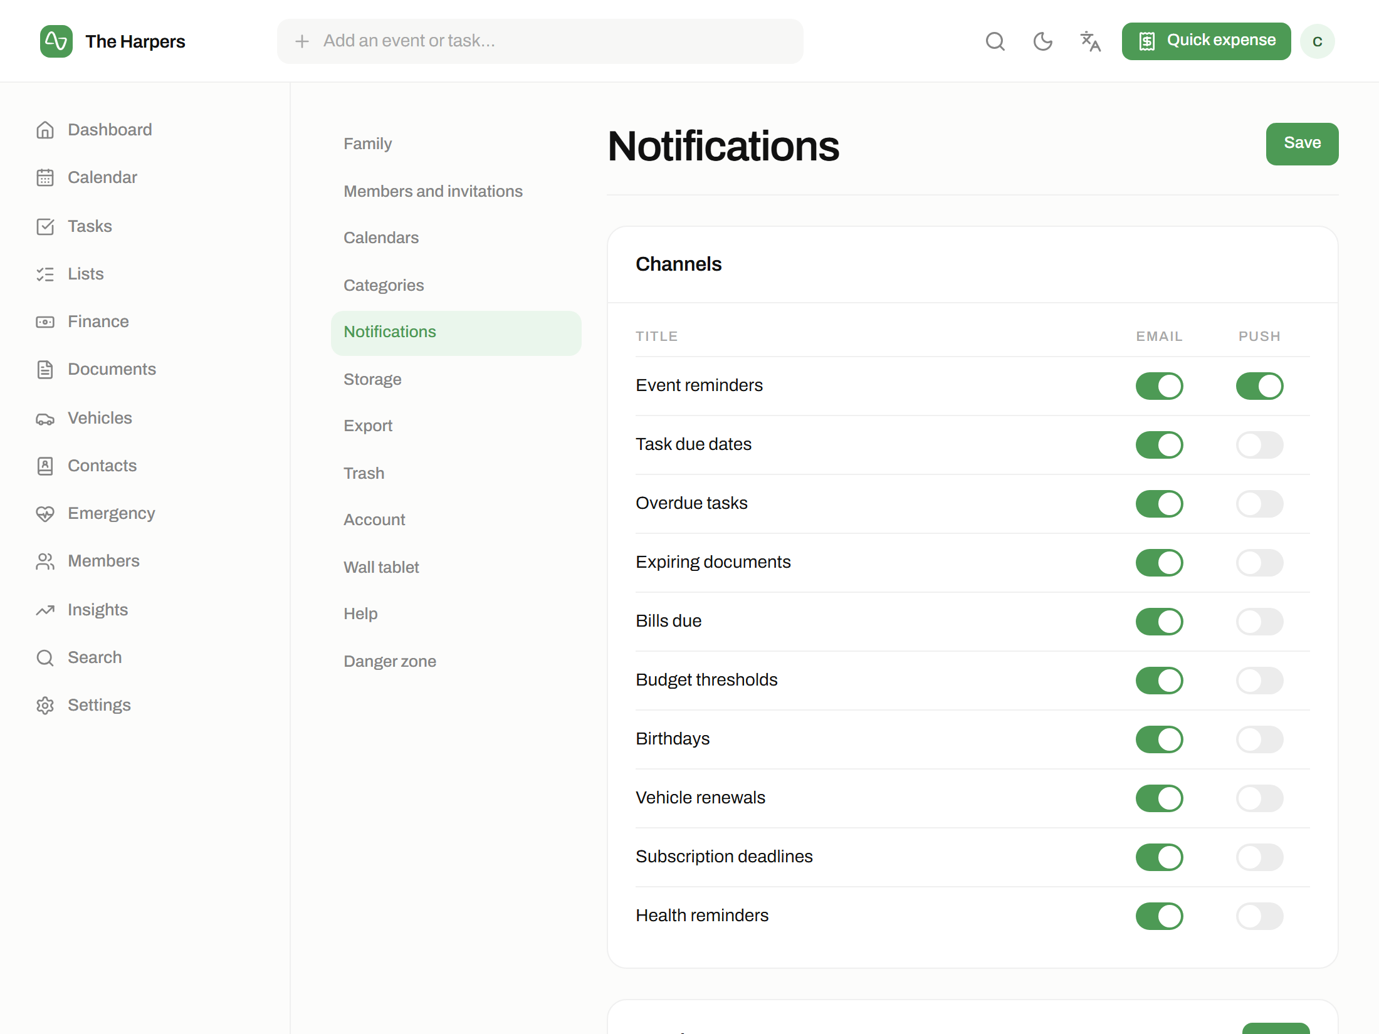This screenshot has height=1034, width=1379.
Task: Click the Emergency heart-pulse icon
Action: 45,513
